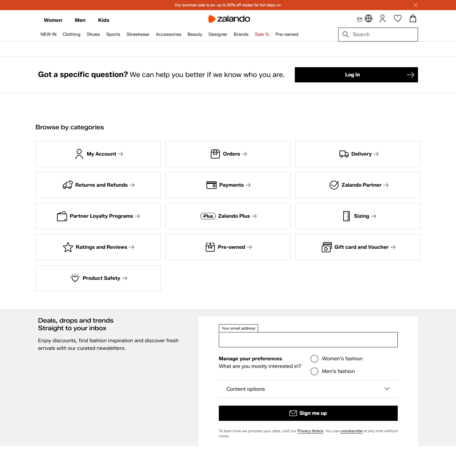Viewport: 456px width, 450px height.
Task: Click the My Account person icon
Action: [79, 154]
